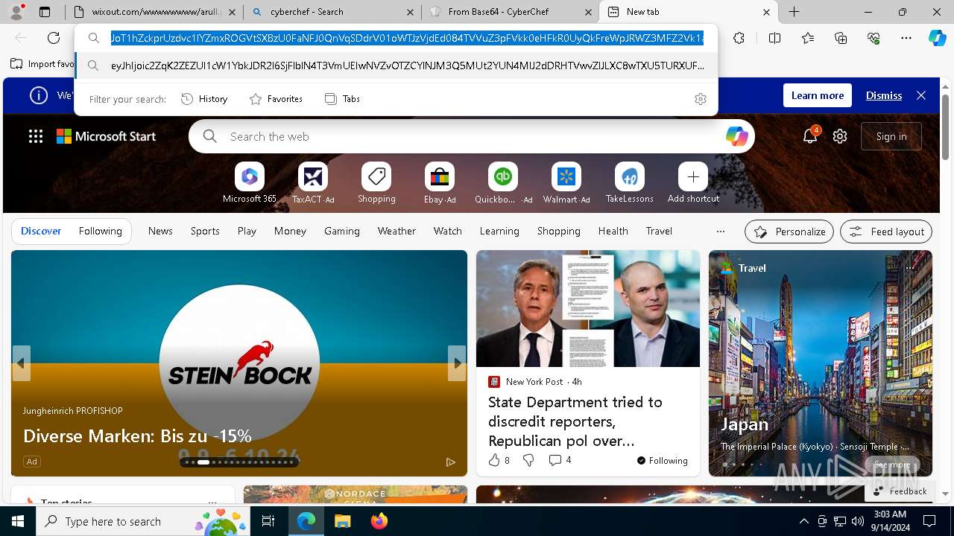Open the News category
The height and width of the screenshot is (536, 954).
pyautogui.click(x=160, y=231)
